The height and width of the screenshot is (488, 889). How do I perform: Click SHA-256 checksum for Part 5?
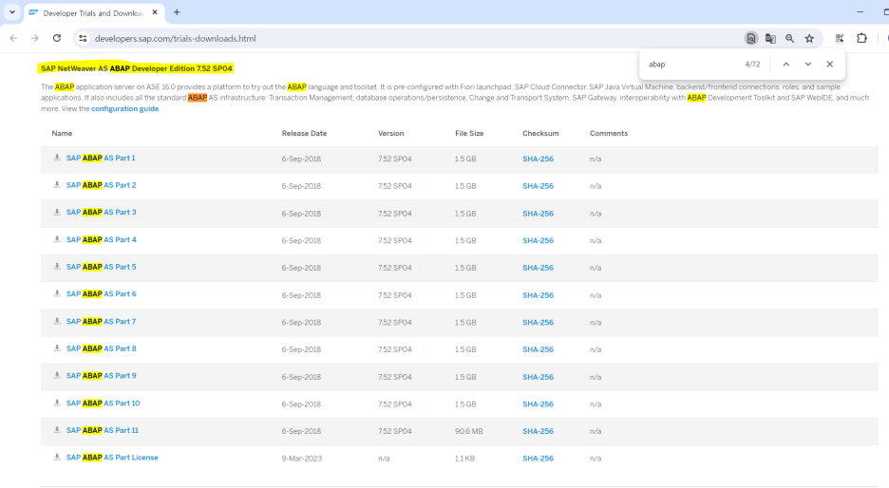click(x=538, y=268)
